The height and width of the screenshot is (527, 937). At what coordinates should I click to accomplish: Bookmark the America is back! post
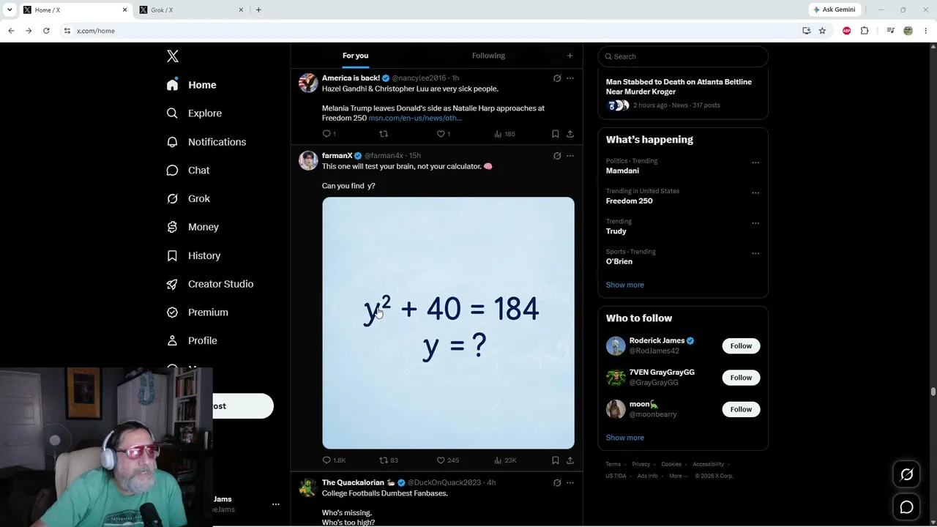pyautogui.click(x=555, y=134)
